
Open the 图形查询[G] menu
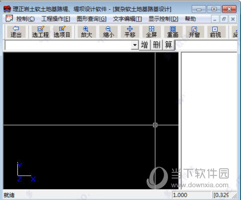[x=91, y=19]
